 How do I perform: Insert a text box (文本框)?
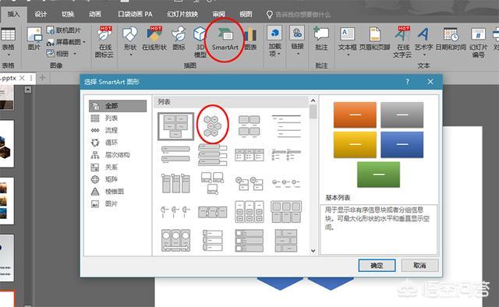pyautogui.click(x=347, y=40)
